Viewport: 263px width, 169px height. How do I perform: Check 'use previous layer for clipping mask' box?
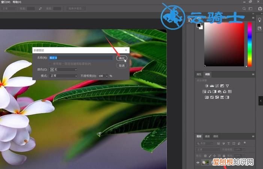tap(51, 64)
